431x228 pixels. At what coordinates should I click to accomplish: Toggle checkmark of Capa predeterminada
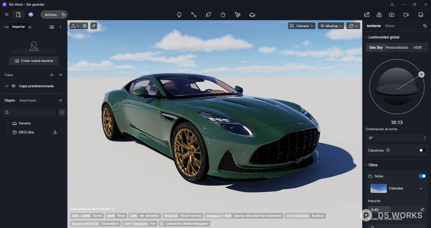click(6, 86)
